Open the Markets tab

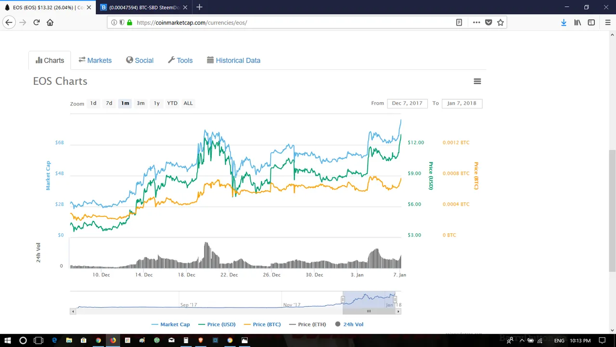pos(95,60)
